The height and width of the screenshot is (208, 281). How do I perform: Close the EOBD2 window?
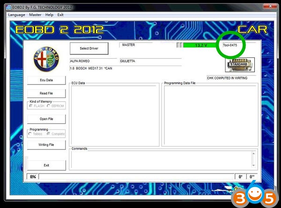point(270,6)
